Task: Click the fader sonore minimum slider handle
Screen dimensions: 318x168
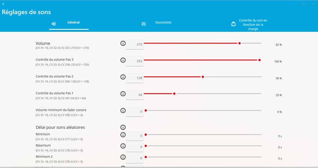Action: [x=146, y=110]
